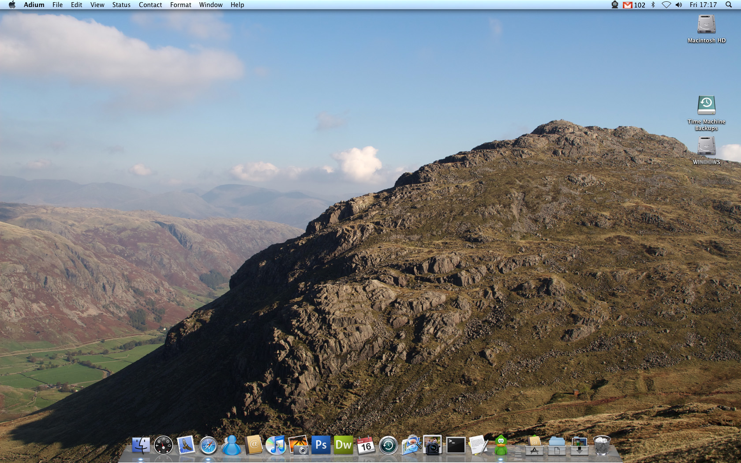The height and width of the screenshot is (463, 741).
Task: Open the volume control in menu bar
Action: coord(679,5)
